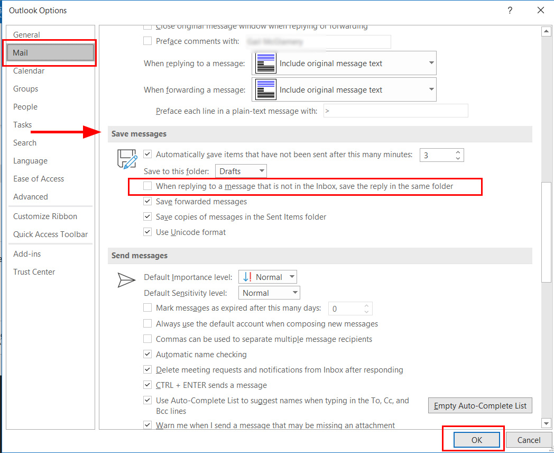Click Empty Auto-Complete List button
The height and width of the screenshot is (453, 554).
tap(480, 406)
